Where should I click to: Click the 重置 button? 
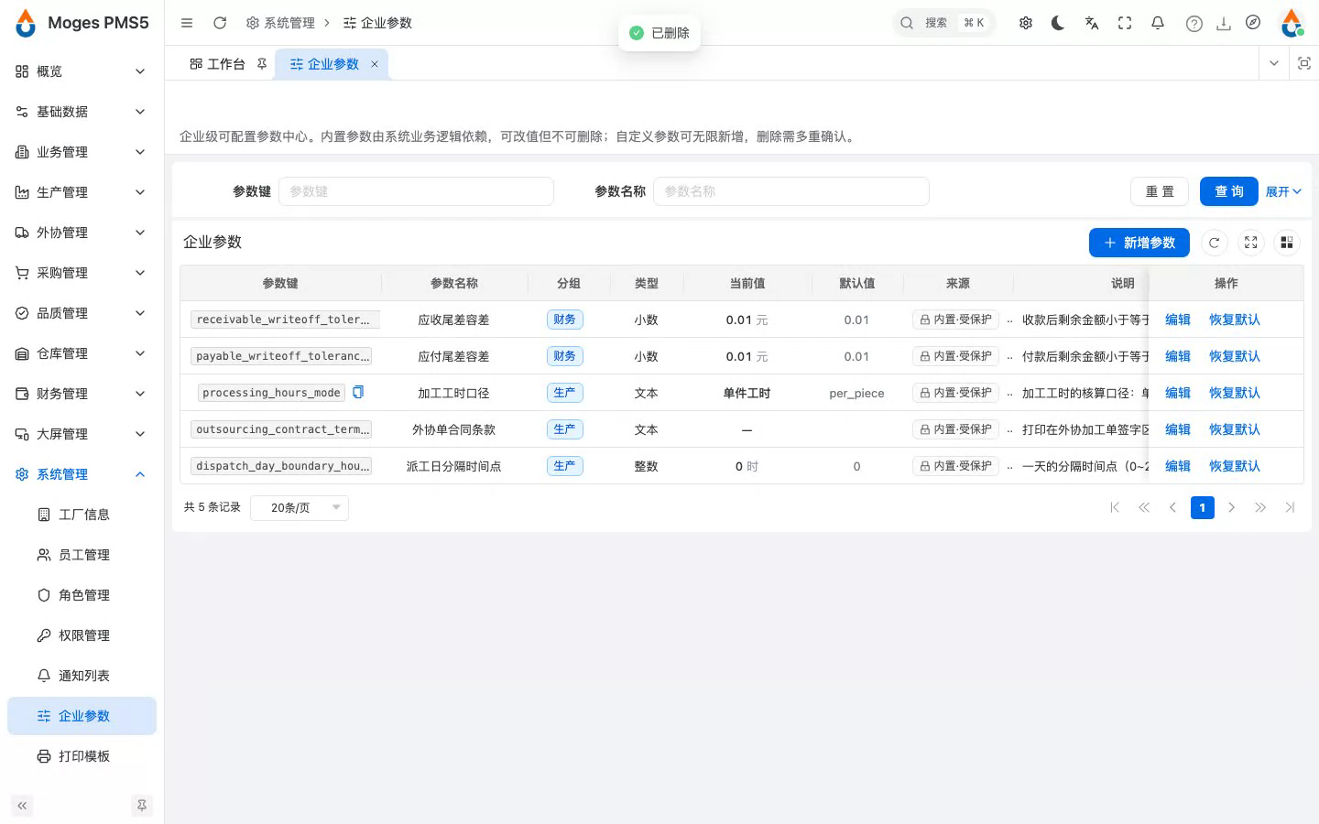pyautogui.click(x=1160, y=191)
